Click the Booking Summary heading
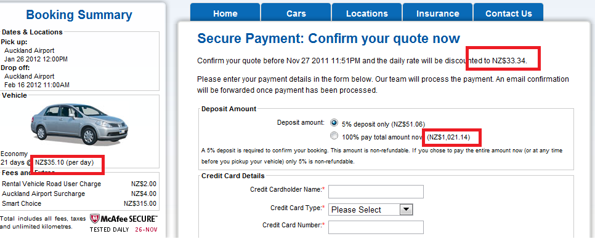This screenshot has height=239, width=595. 79,15
